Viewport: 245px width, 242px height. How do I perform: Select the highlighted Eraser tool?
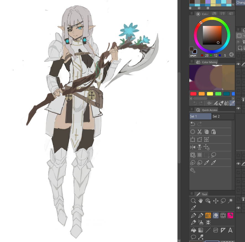pyautogui.click(x=216, y=215)
